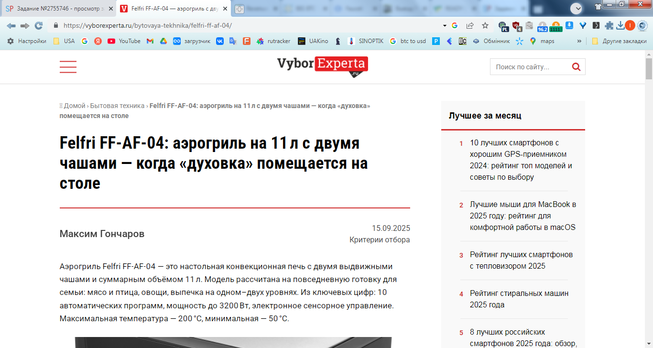Click the browser address bar URL

click(x=147, y=25)
